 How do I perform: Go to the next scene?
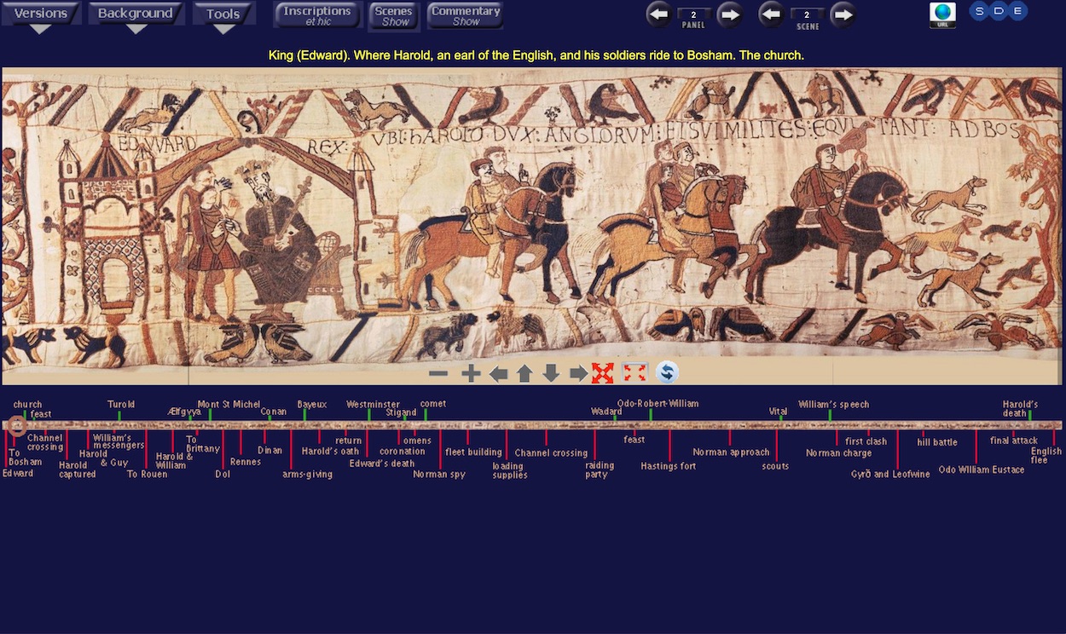[x=843, y=14]
